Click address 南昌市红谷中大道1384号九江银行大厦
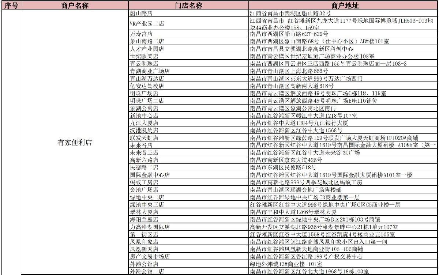 [299, 123]
